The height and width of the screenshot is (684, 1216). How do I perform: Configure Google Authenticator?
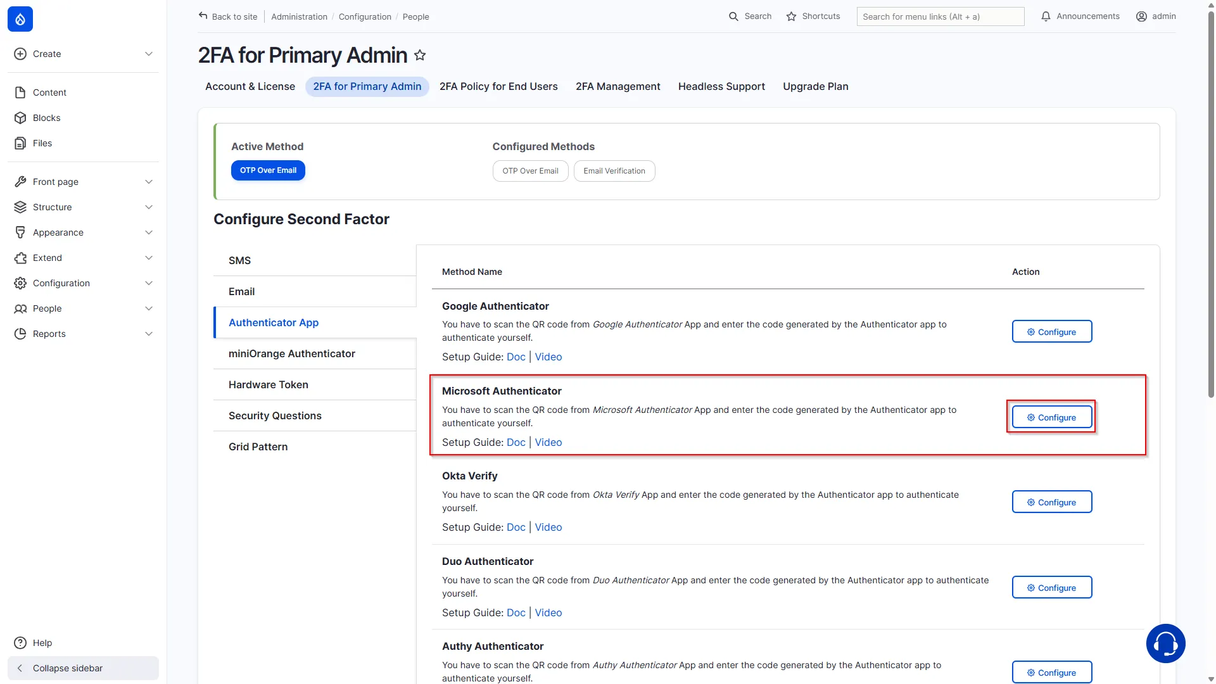pyautogui.click(x=1051, y=332)
